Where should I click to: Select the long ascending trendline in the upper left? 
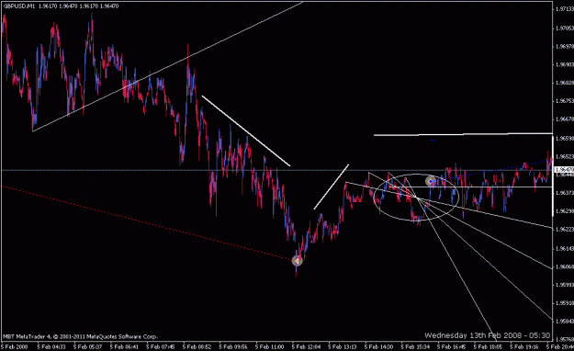[x=168, y=67]
